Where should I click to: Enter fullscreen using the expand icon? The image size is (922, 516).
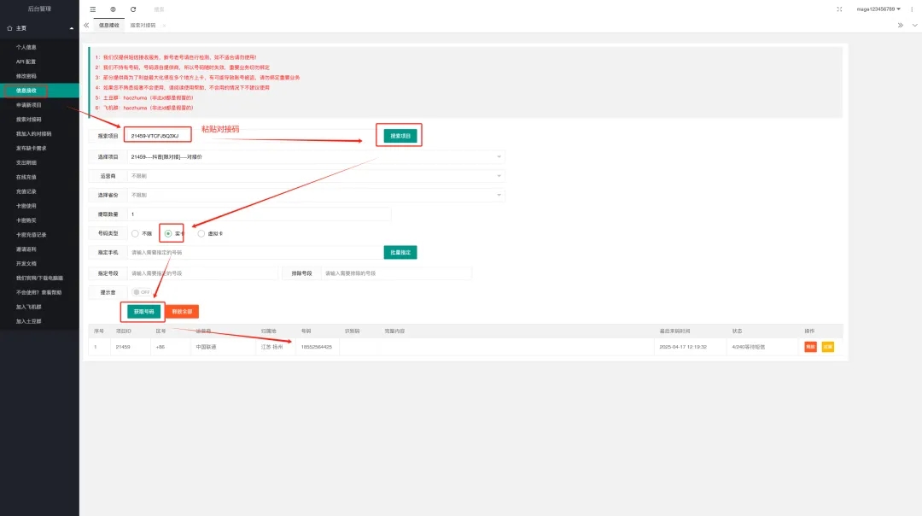click(839, 9)
